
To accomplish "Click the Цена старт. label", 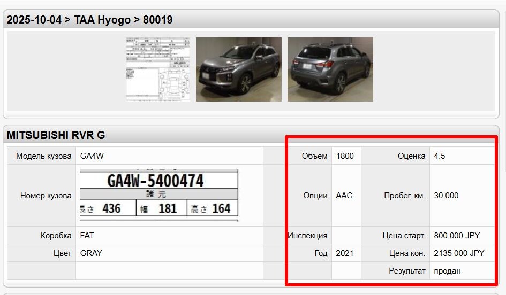I will pos(404,236).
